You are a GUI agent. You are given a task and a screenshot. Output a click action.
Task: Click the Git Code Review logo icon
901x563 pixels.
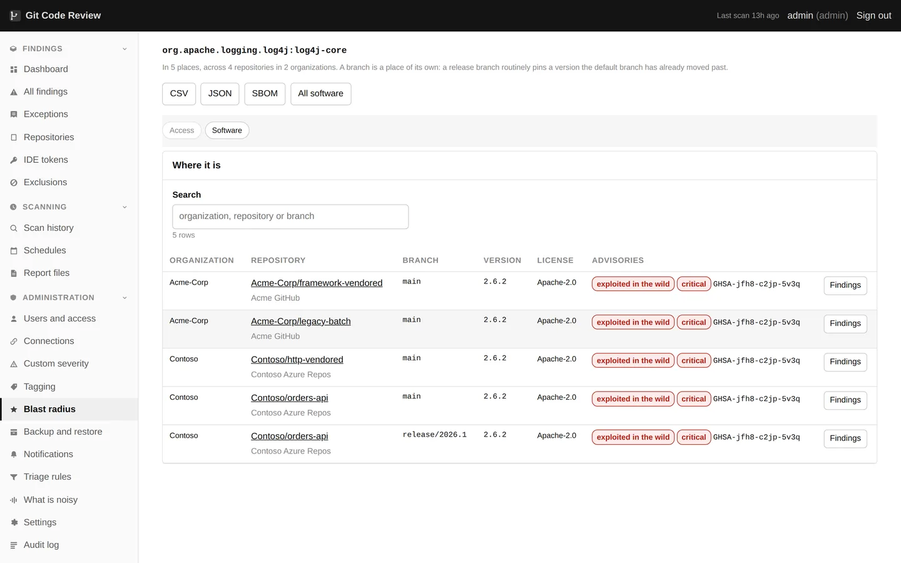click(14, 16)
